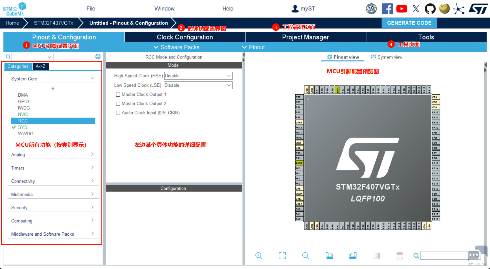Select SYS in System Core

(x=23, y=127)
